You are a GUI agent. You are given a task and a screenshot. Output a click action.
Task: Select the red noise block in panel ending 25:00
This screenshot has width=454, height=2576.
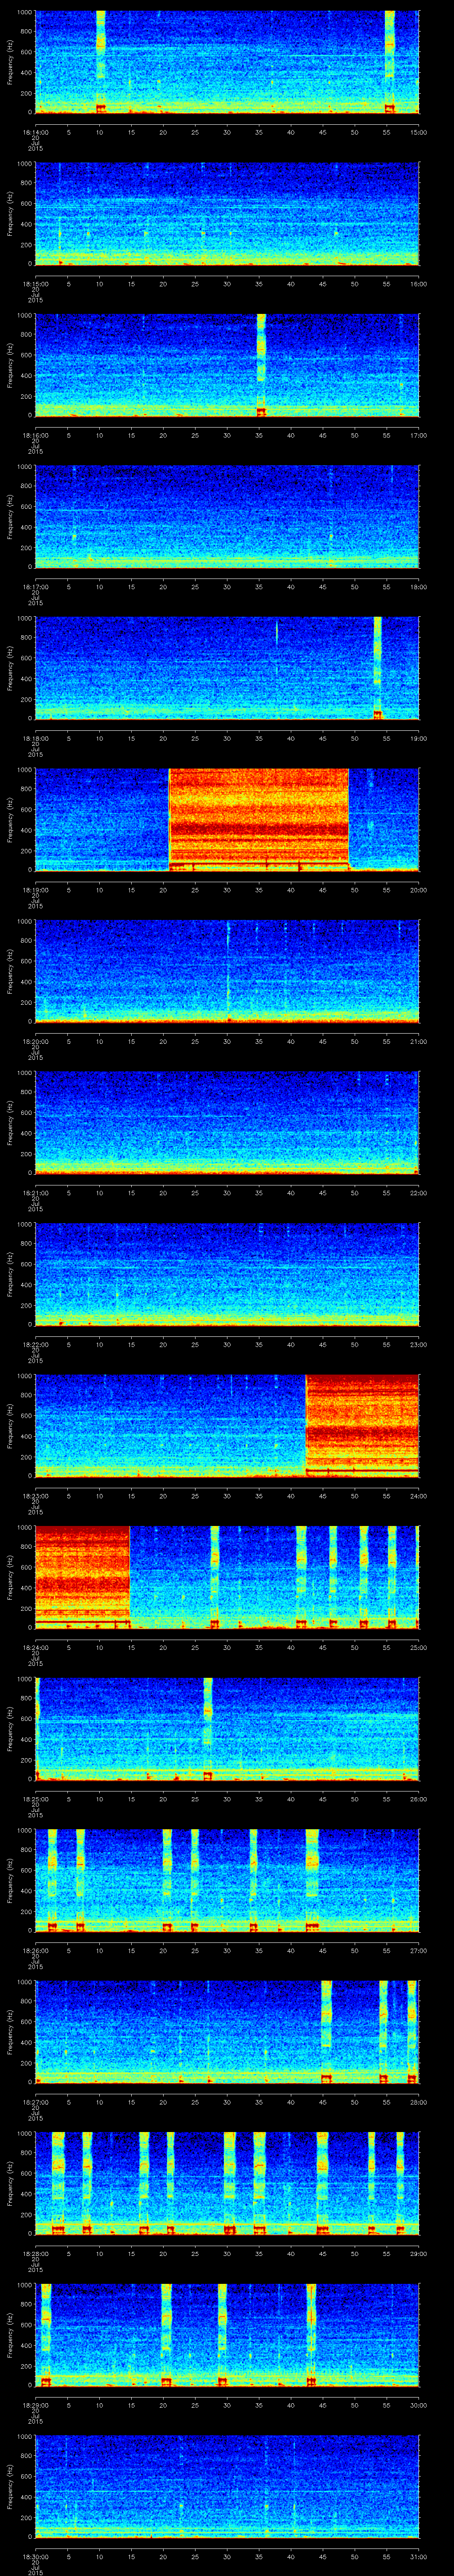pos(82,1577)
